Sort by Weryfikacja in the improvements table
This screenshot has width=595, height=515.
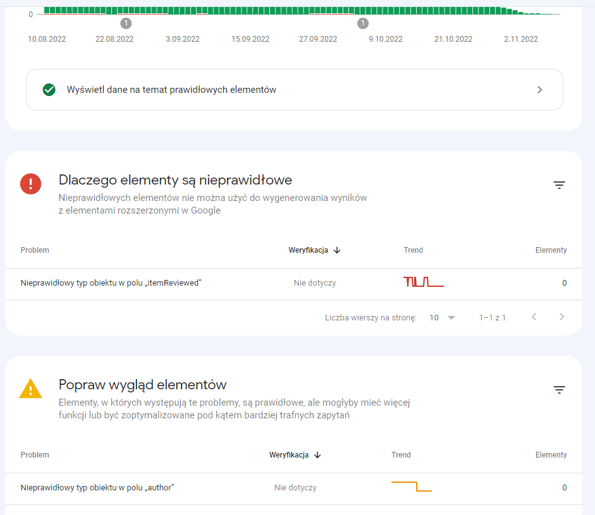click(295, 455)
